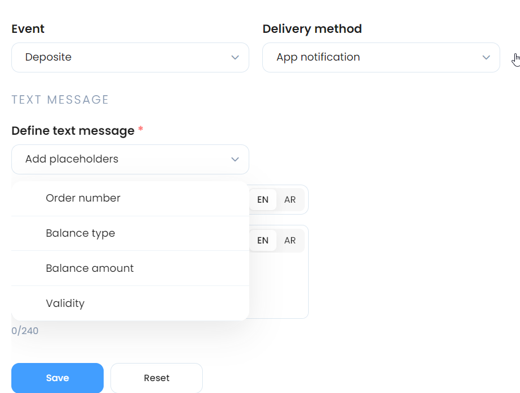520x393 pixels.
Task: Switch lower message box language to AR
Action: click(x=290, y=241)
